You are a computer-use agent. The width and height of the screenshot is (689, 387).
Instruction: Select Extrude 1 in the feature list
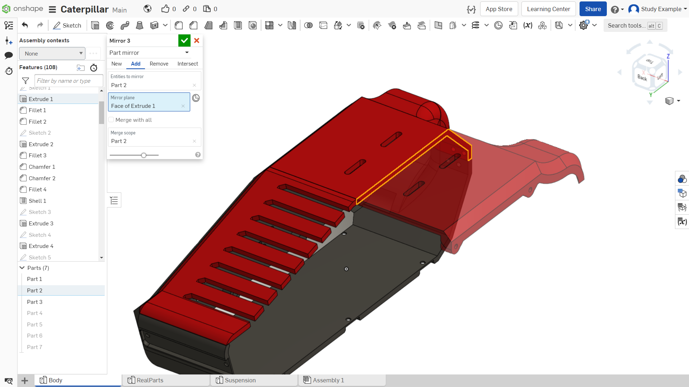click(x=58, y=99)
